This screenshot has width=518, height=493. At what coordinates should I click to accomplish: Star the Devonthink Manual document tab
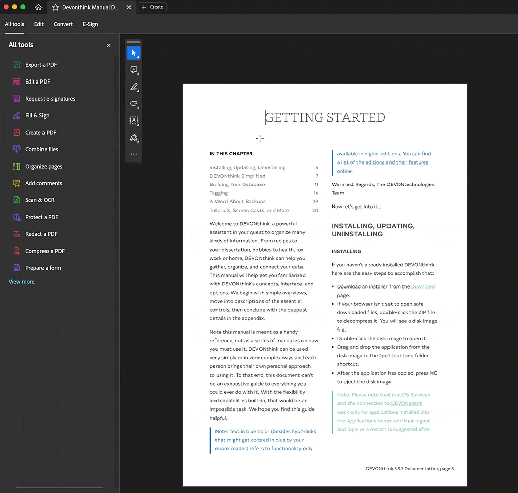point(56,7)
